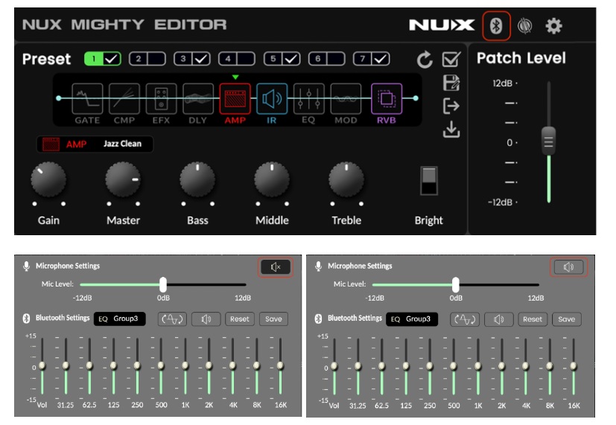Viewport: 616px width, 425px height.
Task: Click Reset in right Bluetooth Settings
Action: click(533, 319)
